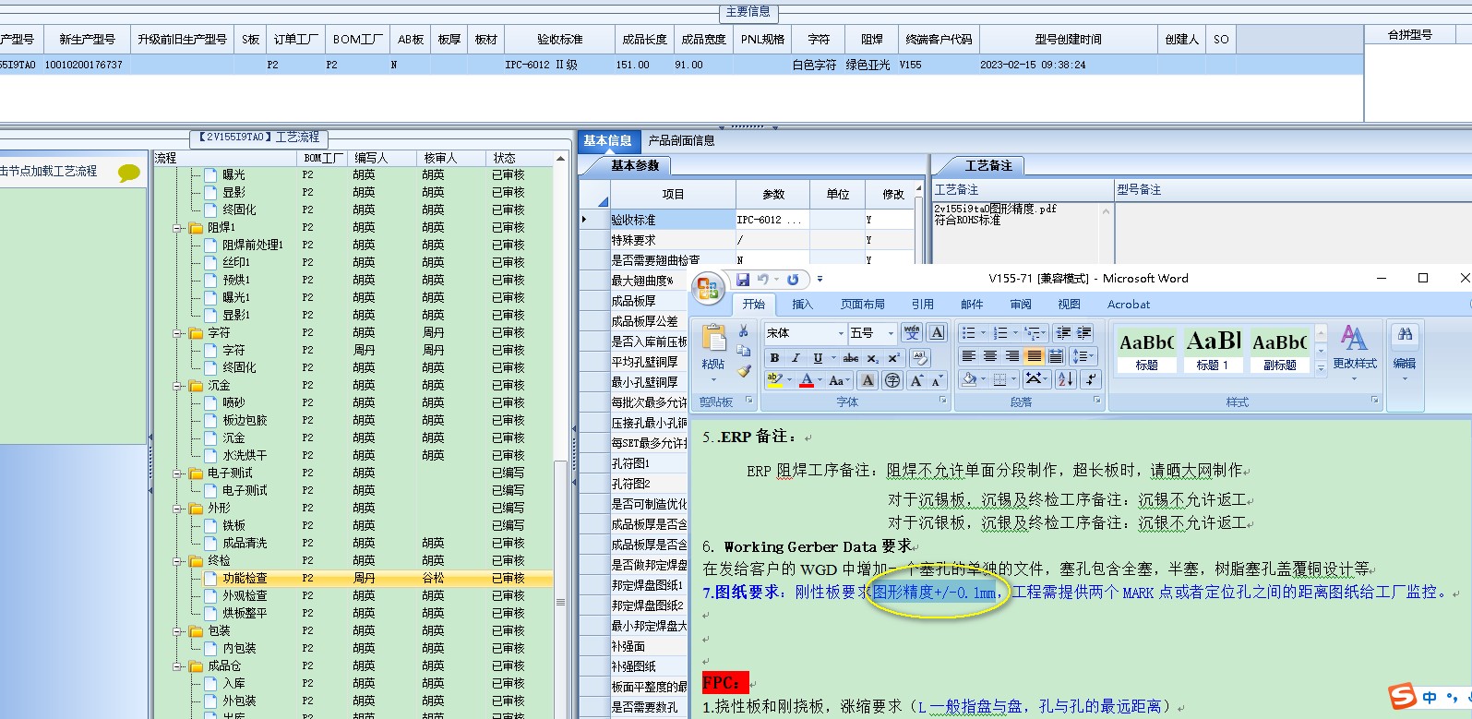
Task: Click the paragraph shading paint bucket
Action: point(969,379)
